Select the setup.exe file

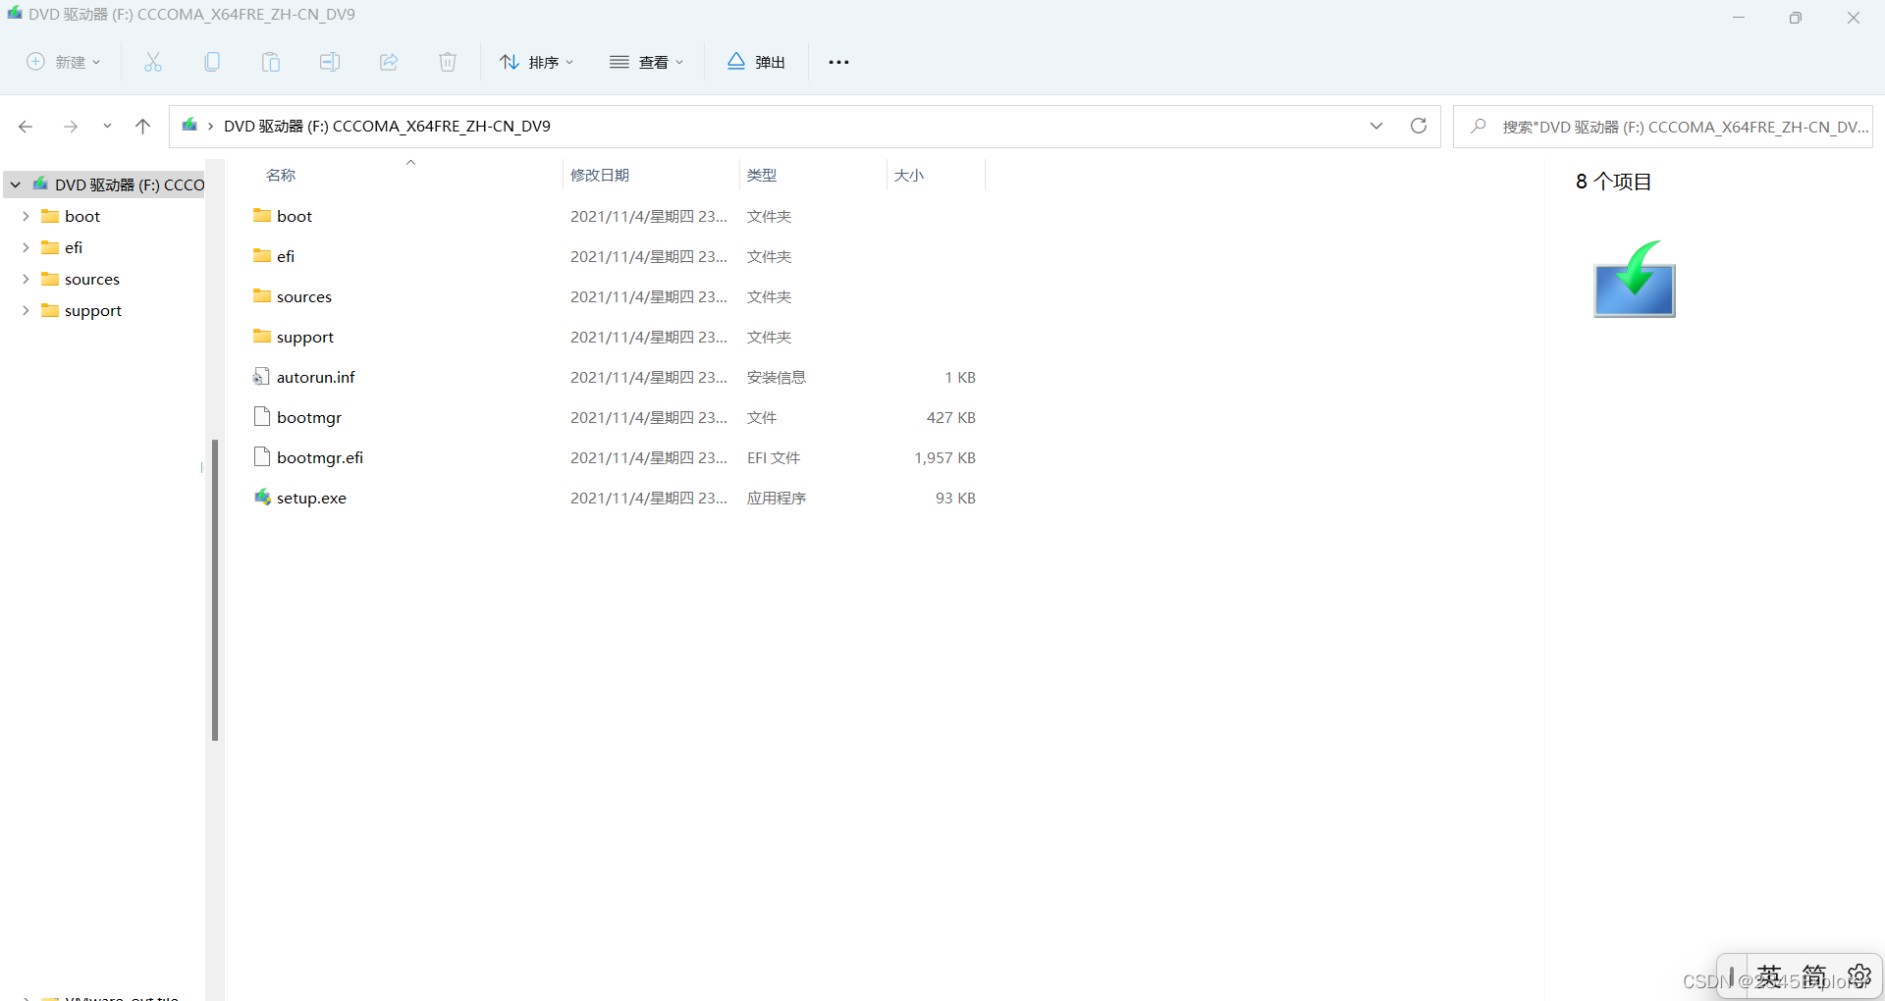pos(311,498)
